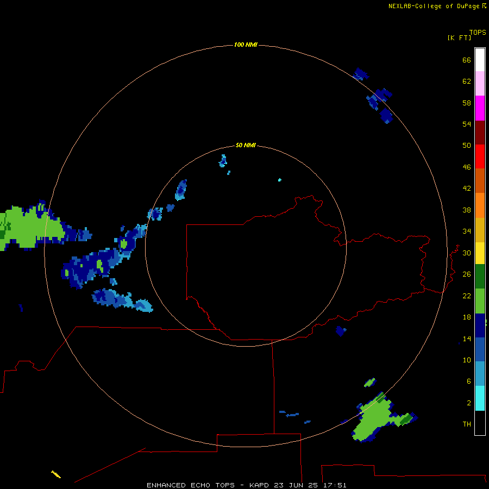Select the yellow legend swatch

click(x=480, y=253)
